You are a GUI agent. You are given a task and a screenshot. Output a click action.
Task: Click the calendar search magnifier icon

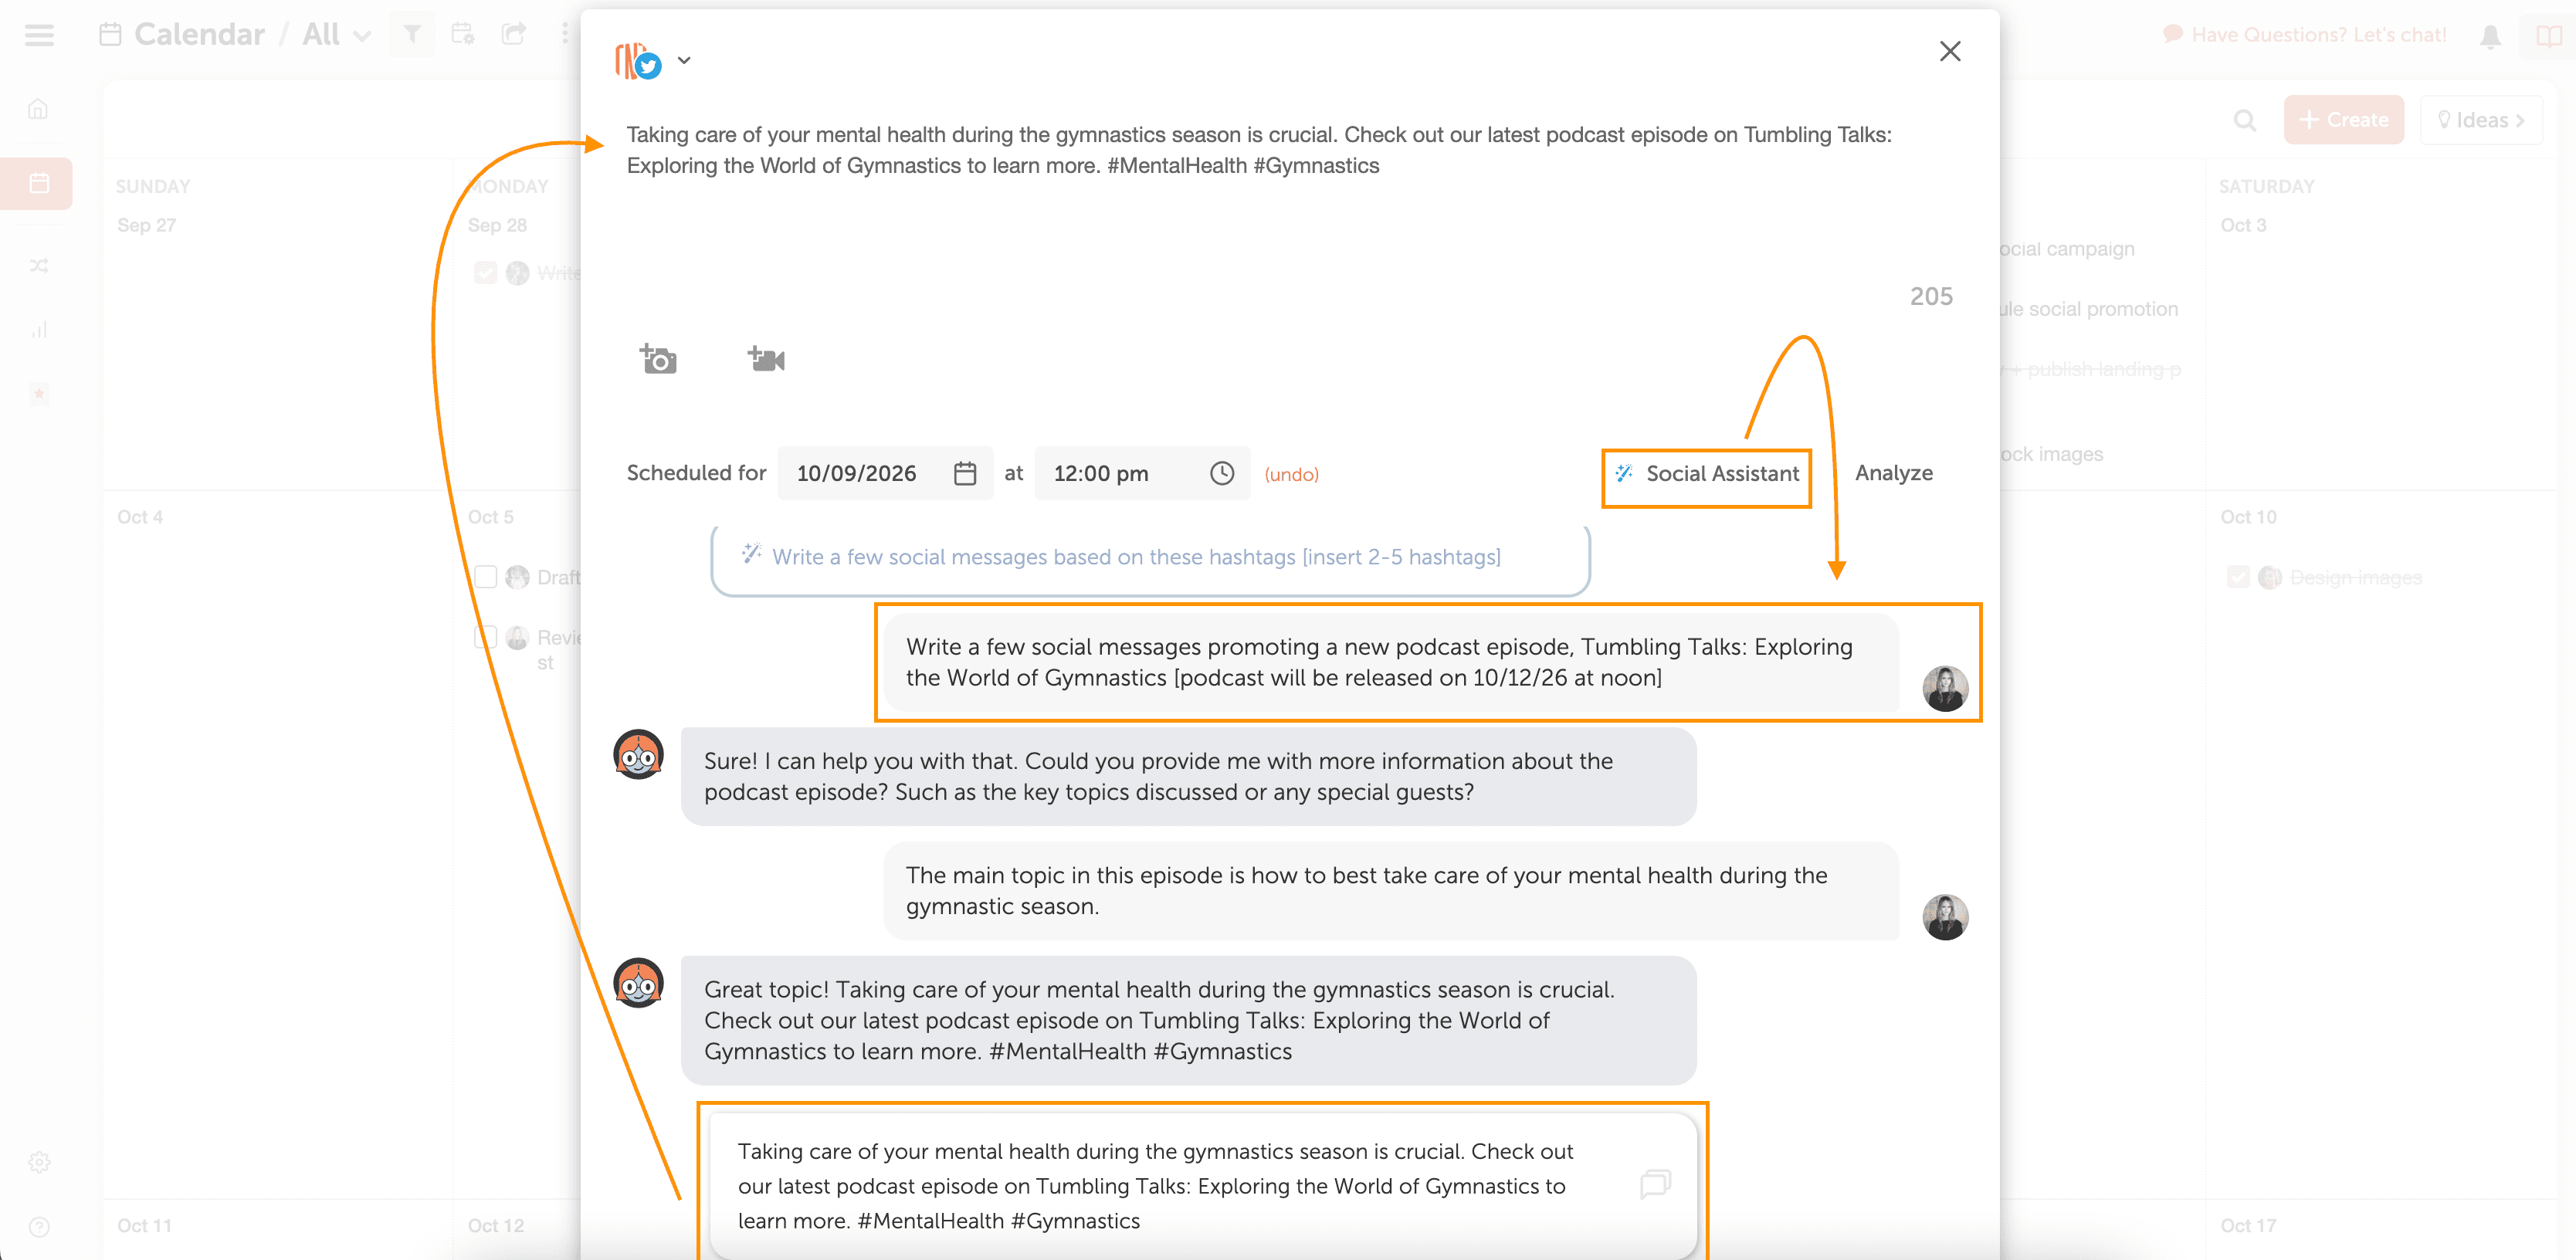[x=2244, y=120]
